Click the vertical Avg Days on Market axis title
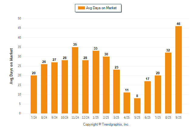Image resolution: width=196 pixels, height=132 pixels. [12, 66]
